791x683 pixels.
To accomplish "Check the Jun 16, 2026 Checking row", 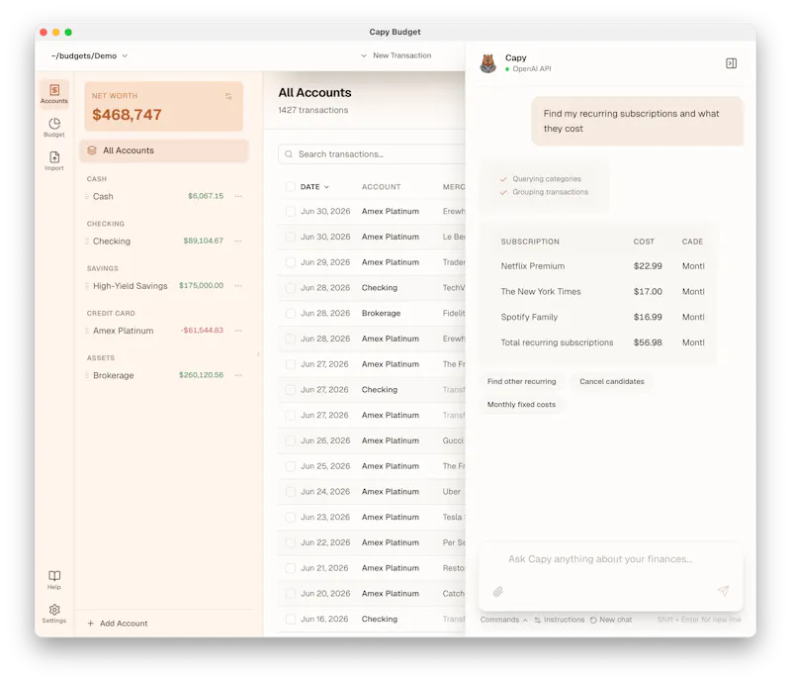I will pos(291,619).
